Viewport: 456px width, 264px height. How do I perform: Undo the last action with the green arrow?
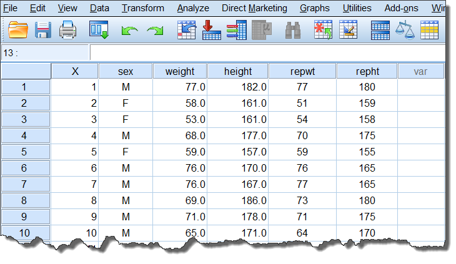click(x=129, y=30)
